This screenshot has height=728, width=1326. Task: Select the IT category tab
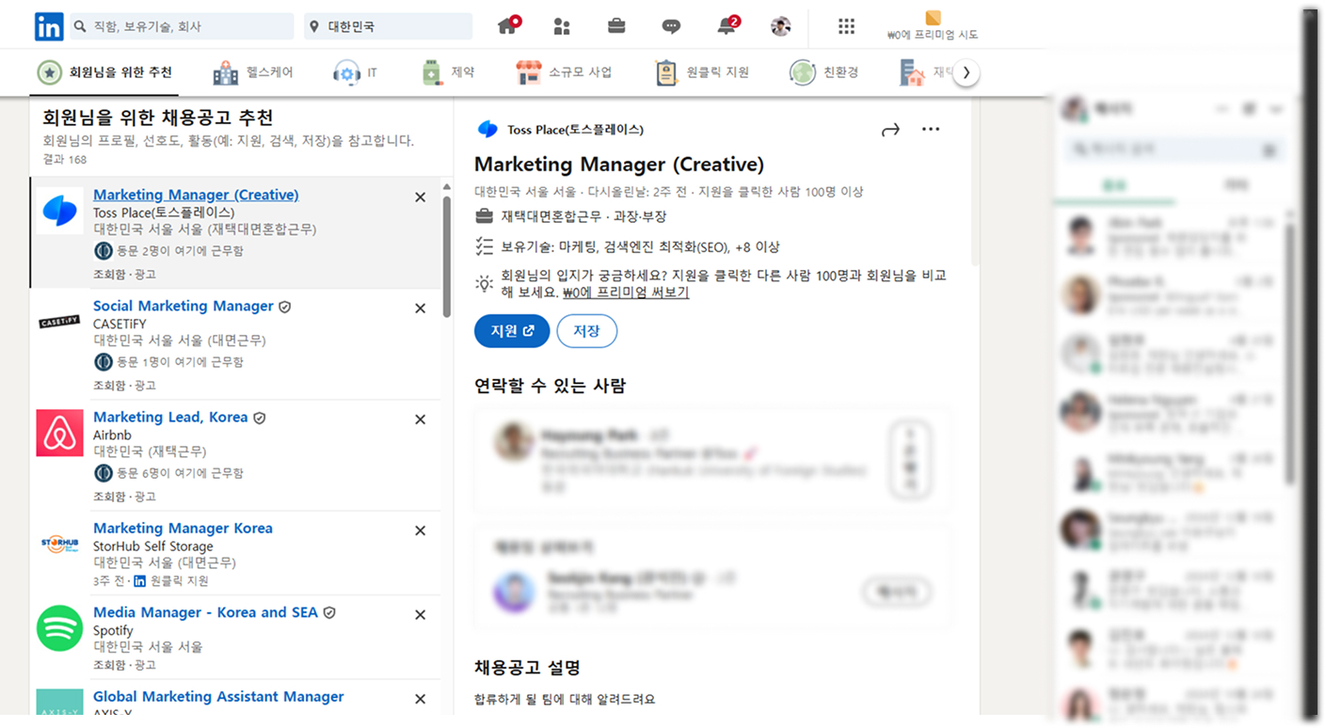tap(356, 72)
